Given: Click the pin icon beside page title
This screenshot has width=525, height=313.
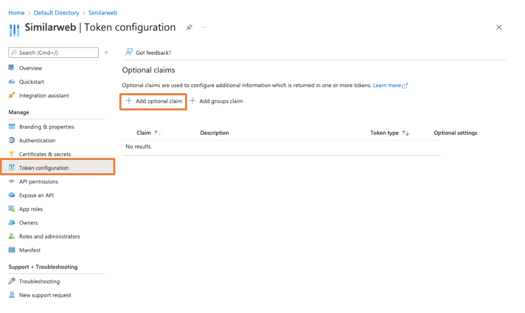Looking at the screenshot, I should tap(189, 27).
